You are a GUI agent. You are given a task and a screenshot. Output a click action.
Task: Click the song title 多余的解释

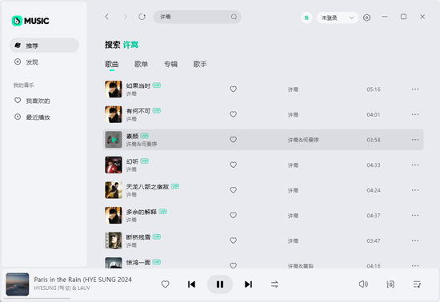coord(142,212)
